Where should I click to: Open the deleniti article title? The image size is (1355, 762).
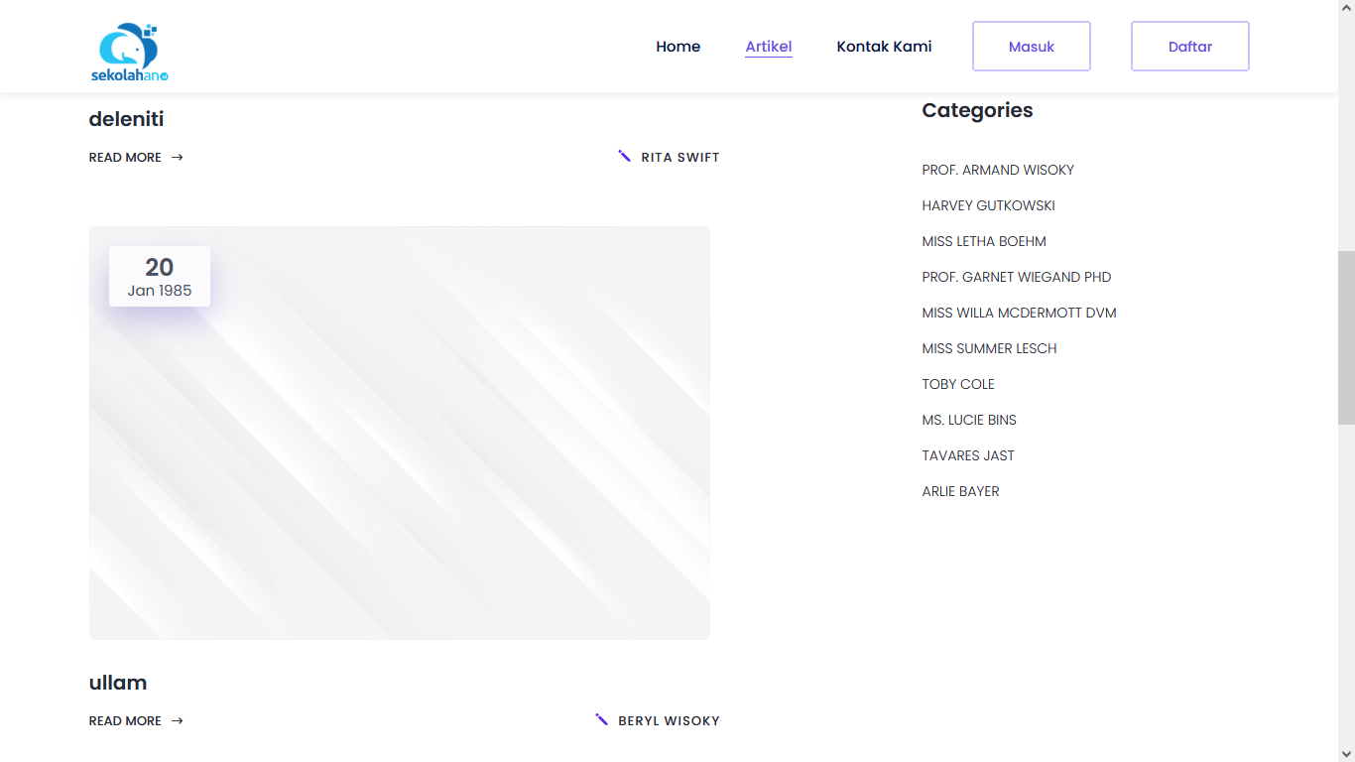pyautogui.click(x=126, y=119)
